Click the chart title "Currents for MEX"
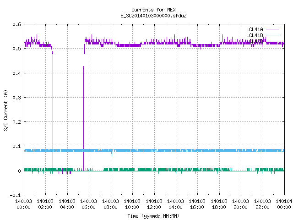Screen dimensions: 293x220 point(153,10)
